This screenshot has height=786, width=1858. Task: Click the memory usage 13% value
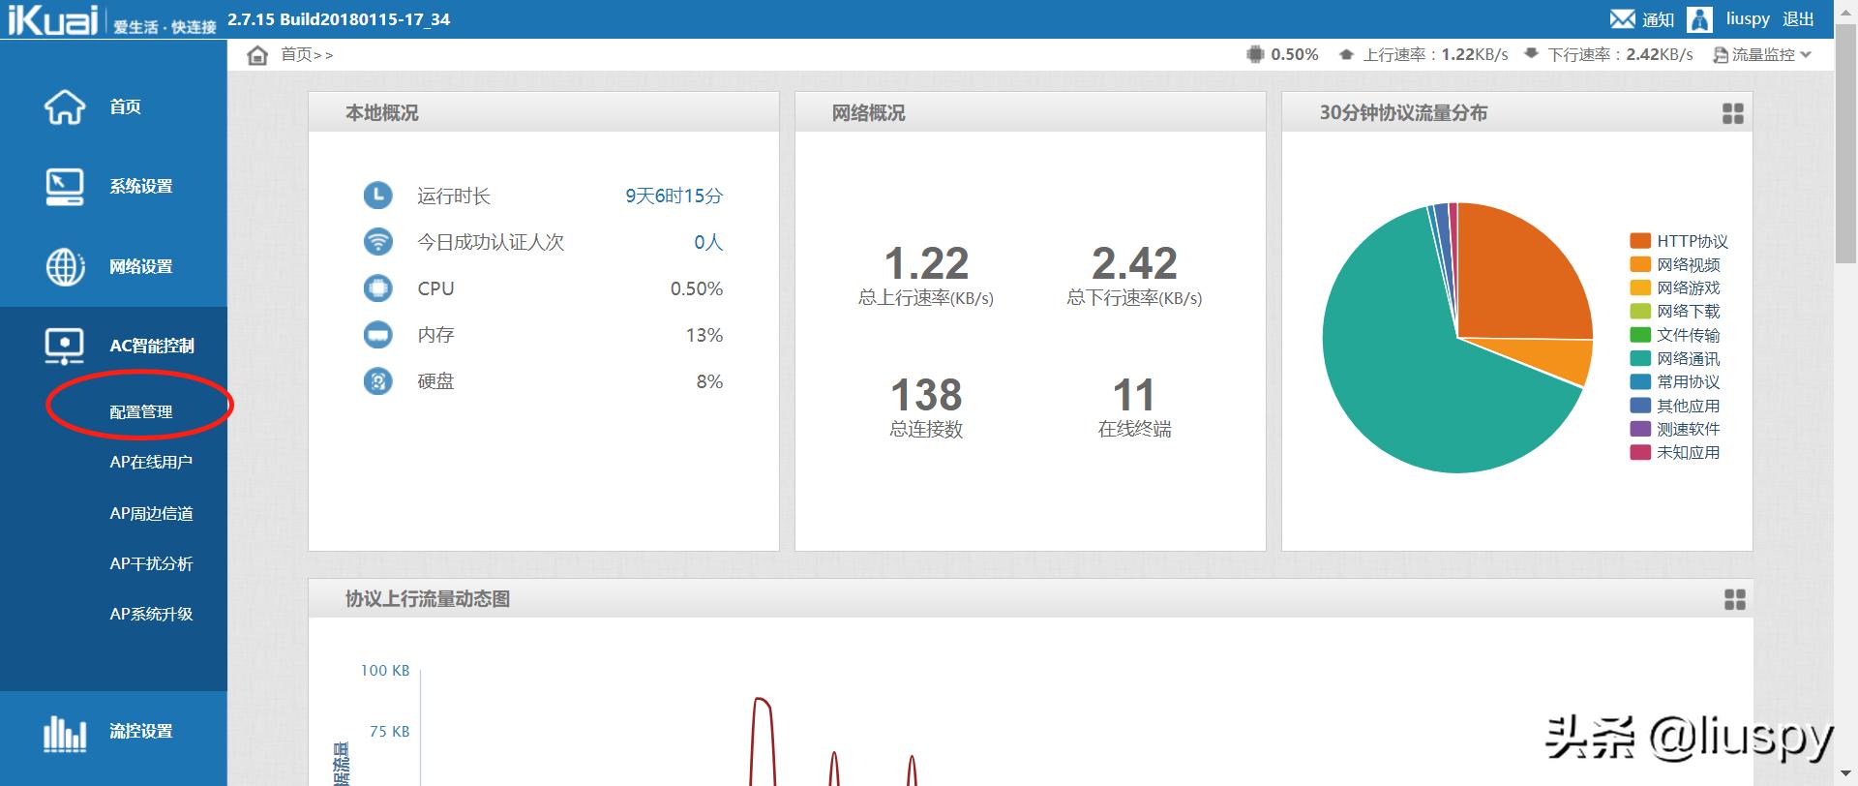point(704,335)
